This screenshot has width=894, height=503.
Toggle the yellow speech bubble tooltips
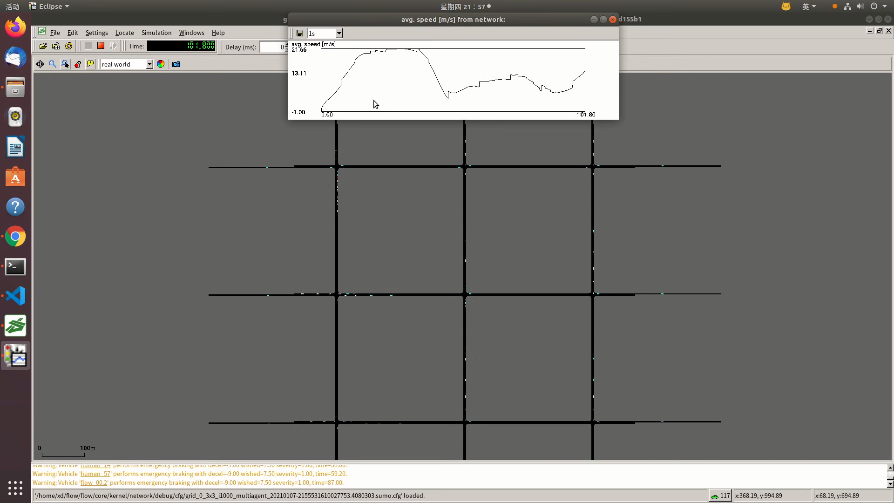point(90,64)
